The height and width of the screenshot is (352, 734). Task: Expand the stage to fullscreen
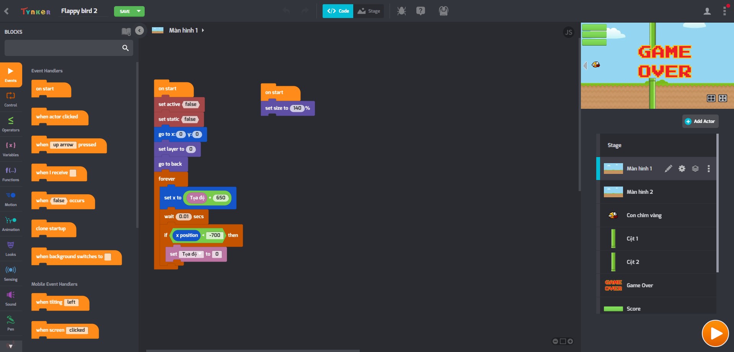pos(723,98)
